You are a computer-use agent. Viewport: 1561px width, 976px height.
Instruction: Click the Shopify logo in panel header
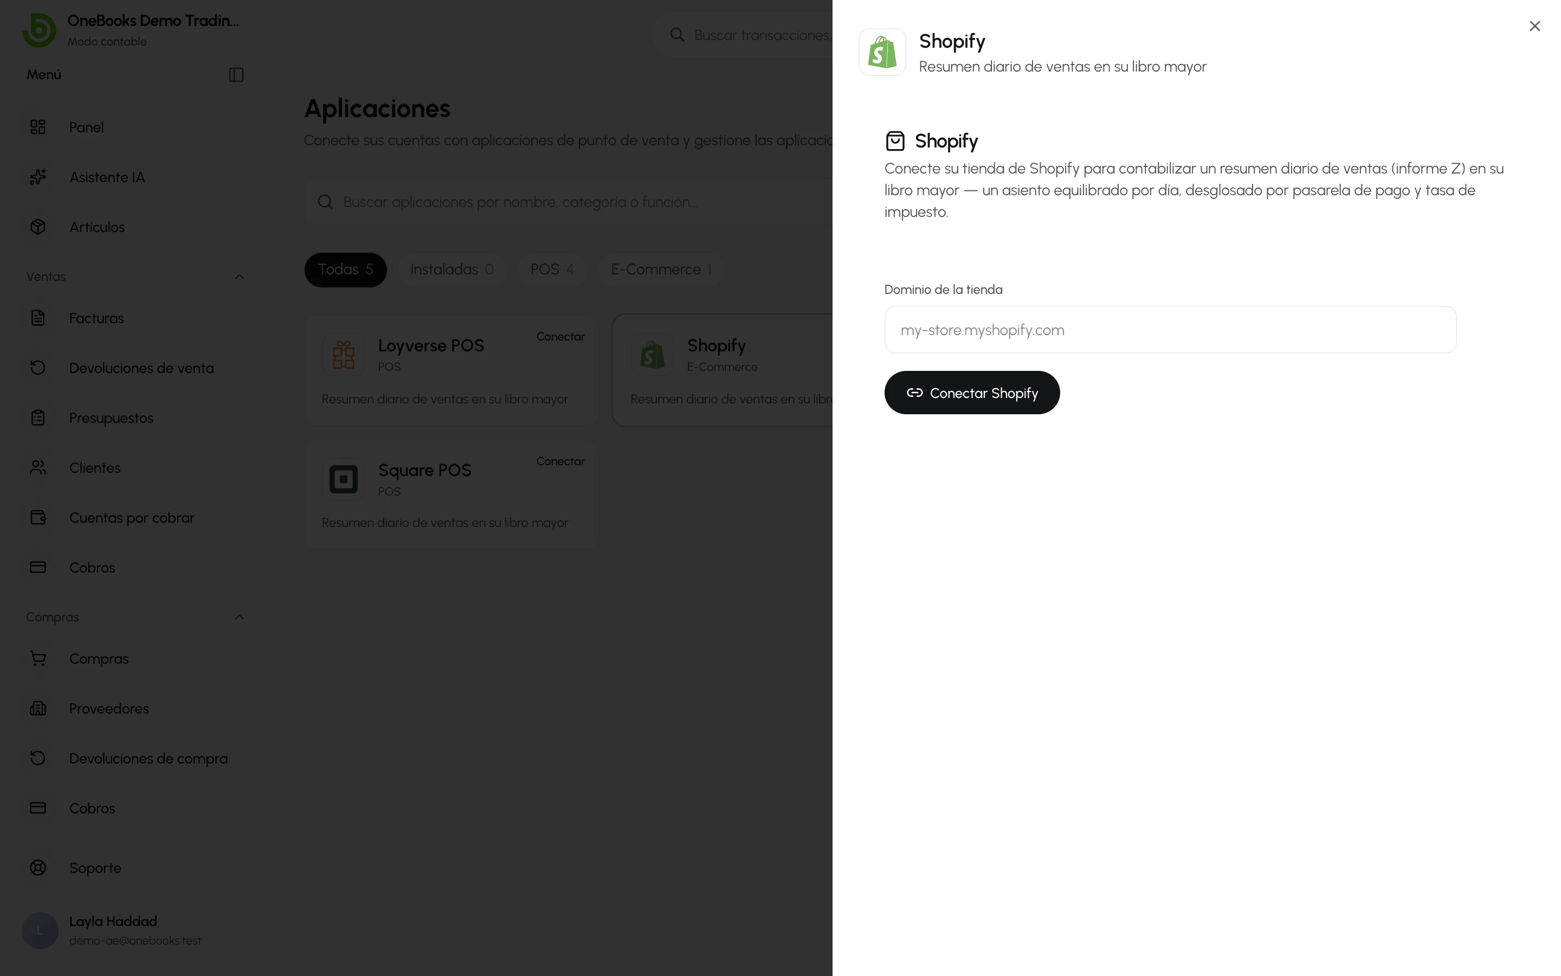coord(882,52)
